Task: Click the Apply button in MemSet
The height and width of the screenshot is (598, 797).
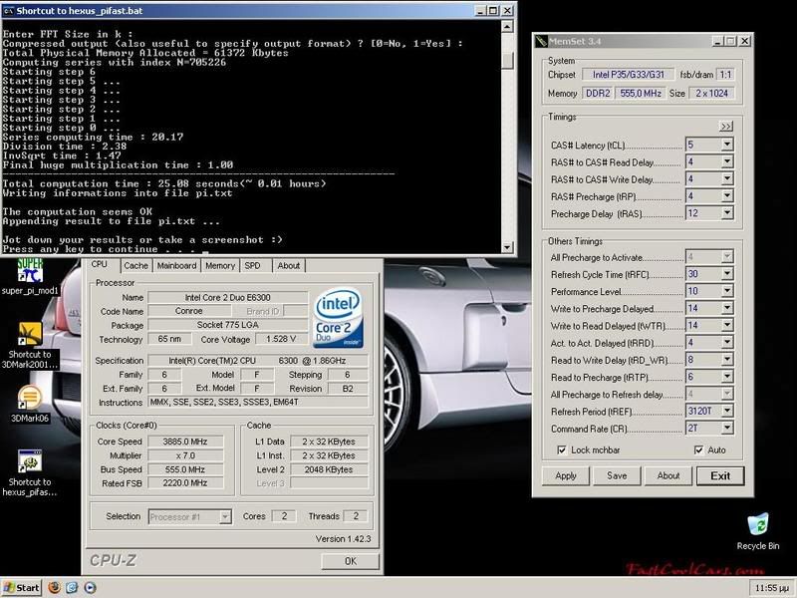Action: [565, 476]
